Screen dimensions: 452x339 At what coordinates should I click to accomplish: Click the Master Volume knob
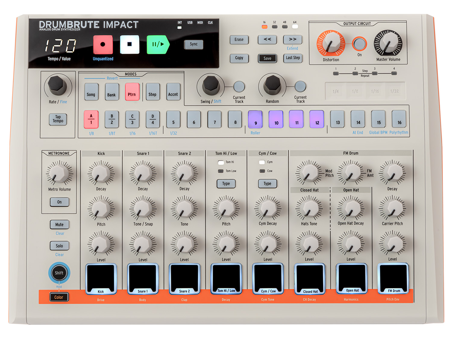pos(388,43)
